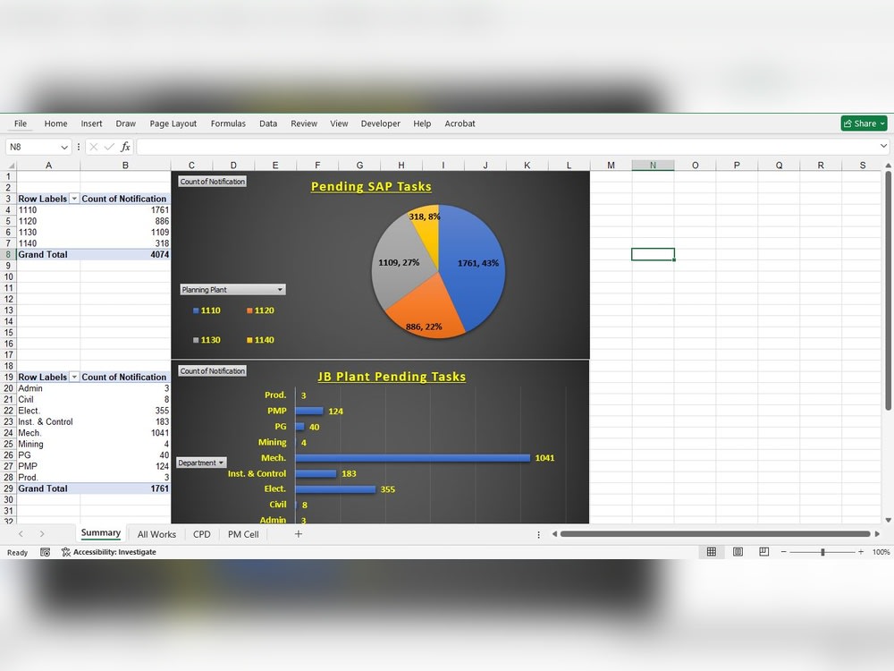Viewport: 894px width, 671px height.
Task: Open the All Works sheet tab
Action: pos(156,533)
